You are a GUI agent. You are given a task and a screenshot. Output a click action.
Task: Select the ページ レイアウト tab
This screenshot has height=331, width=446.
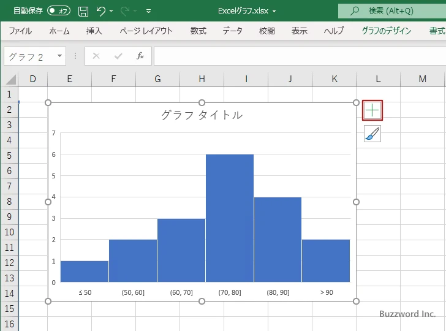pyautogui.click(x=146, y=31)
